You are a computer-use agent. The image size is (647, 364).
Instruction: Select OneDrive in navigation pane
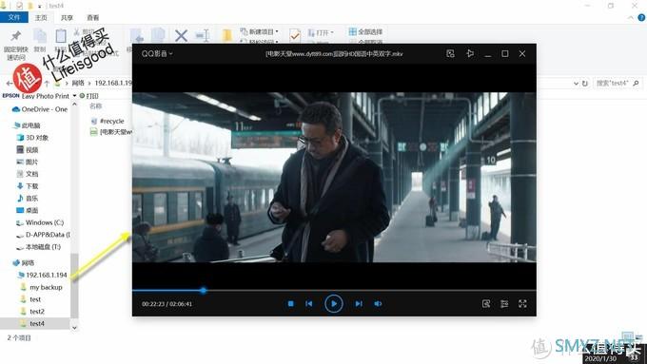(x=40, y=109)
